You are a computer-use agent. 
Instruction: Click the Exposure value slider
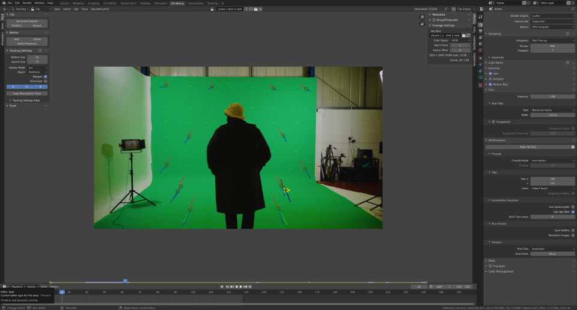click(x=552, y=97)
